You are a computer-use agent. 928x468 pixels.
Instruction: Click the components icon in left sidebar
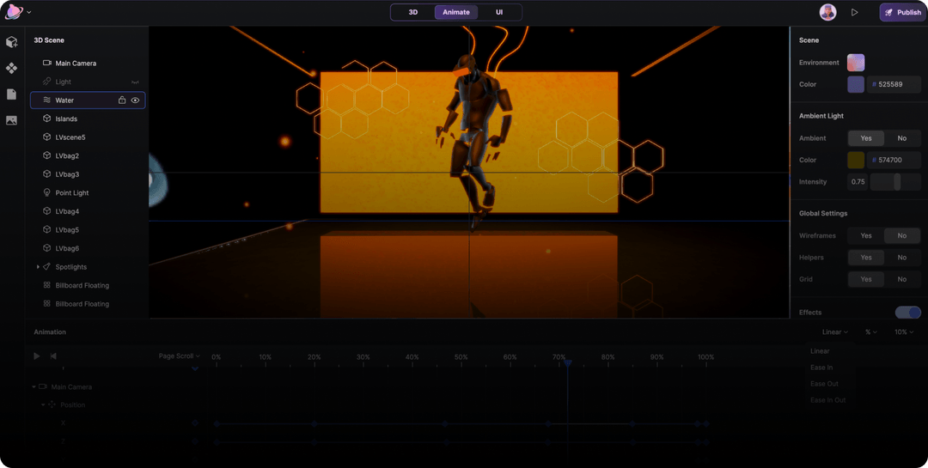point(11,68)
